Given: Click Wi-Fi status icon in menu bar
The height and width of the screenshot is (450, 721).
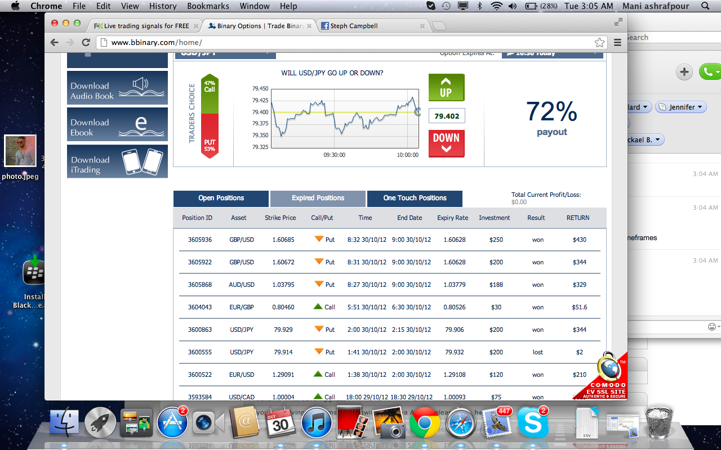Looking at the screenshot, I should coord(496,6).
